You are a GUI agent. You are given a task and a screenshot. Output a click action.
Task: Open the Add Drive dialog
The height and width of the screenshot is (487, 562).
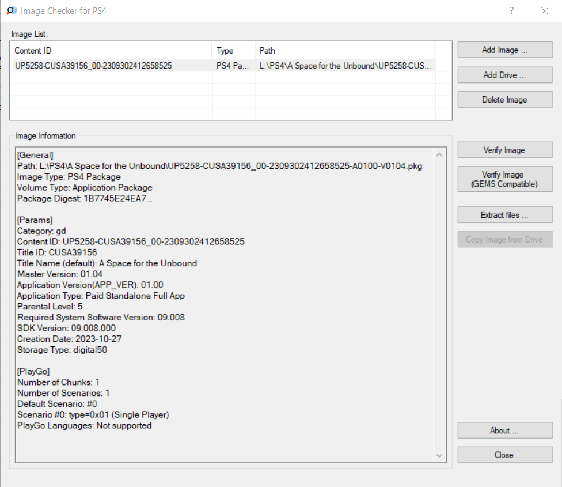504,75
